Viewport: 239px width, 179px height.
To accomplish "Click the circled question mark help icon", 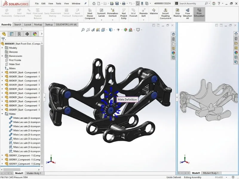I will coord(214,3).
